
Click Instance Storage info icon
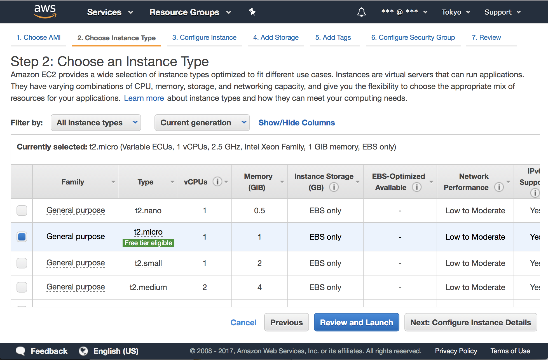[334, 187]
